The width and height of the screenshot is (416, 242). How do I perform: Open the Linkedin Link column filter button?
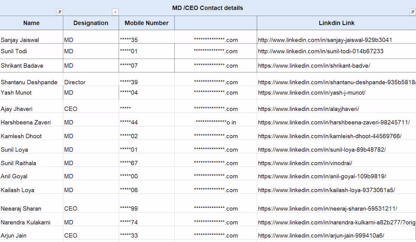coord(413,12)
